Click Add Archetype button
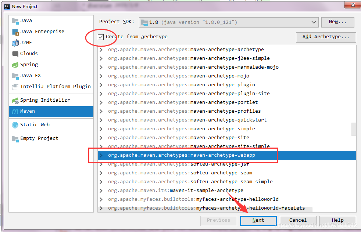 (326, 37)
